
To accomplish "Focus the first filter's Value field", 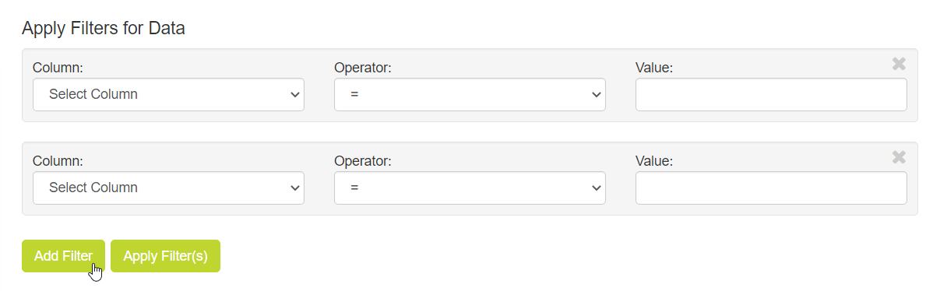I will (x=771, y=94).
